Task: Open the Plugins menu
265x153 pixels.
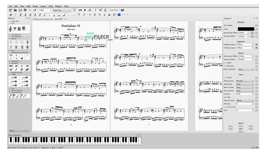Action: pos(58,6)
